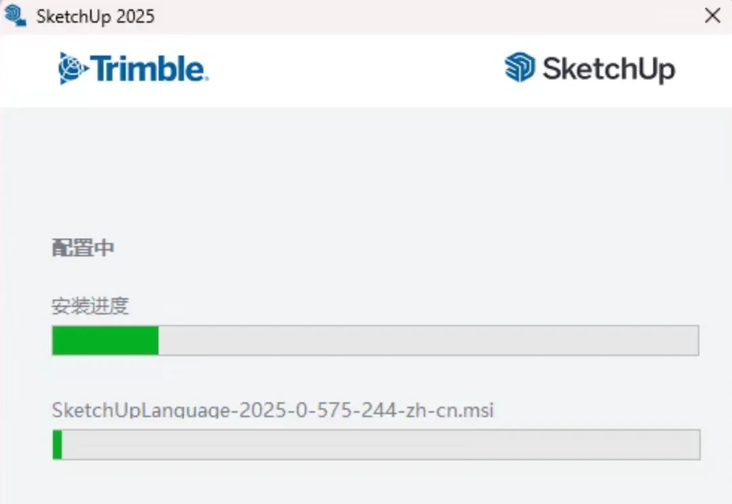This screenshot has height=504, width=732.
Task: Close the SketchUp 2025 installer window
Action: [x=712, y=16]
